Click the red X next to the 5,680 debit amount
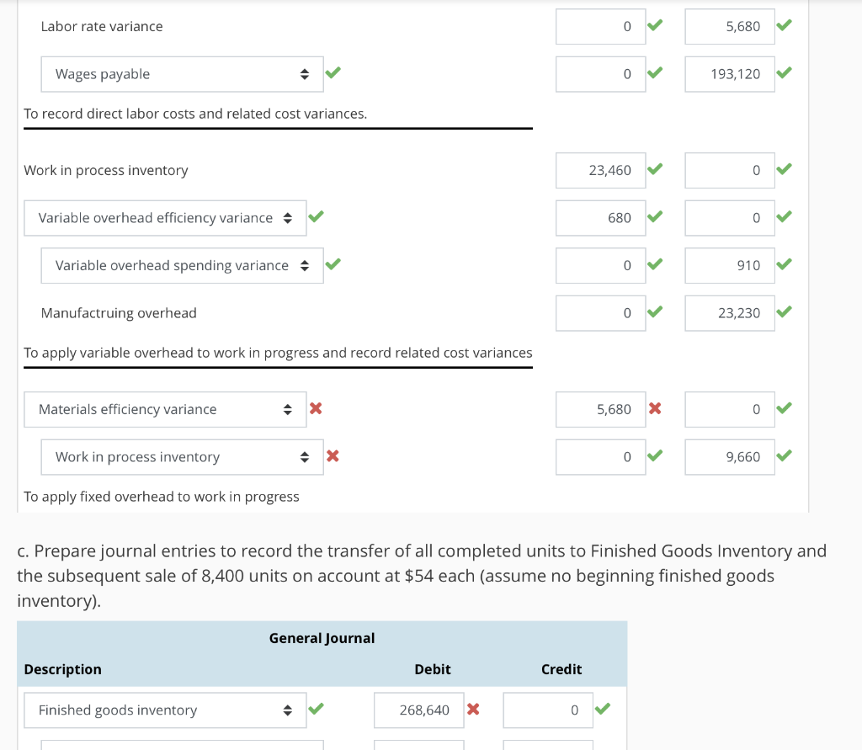862x750 pixels. click(655, 409)
